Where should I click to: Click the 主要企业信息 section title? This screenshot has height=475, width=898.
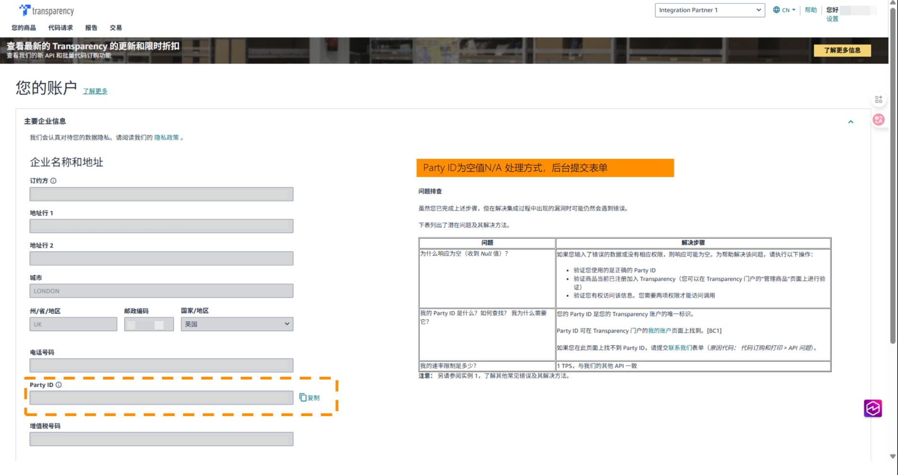pyautogui.click(x=45, y=121)
